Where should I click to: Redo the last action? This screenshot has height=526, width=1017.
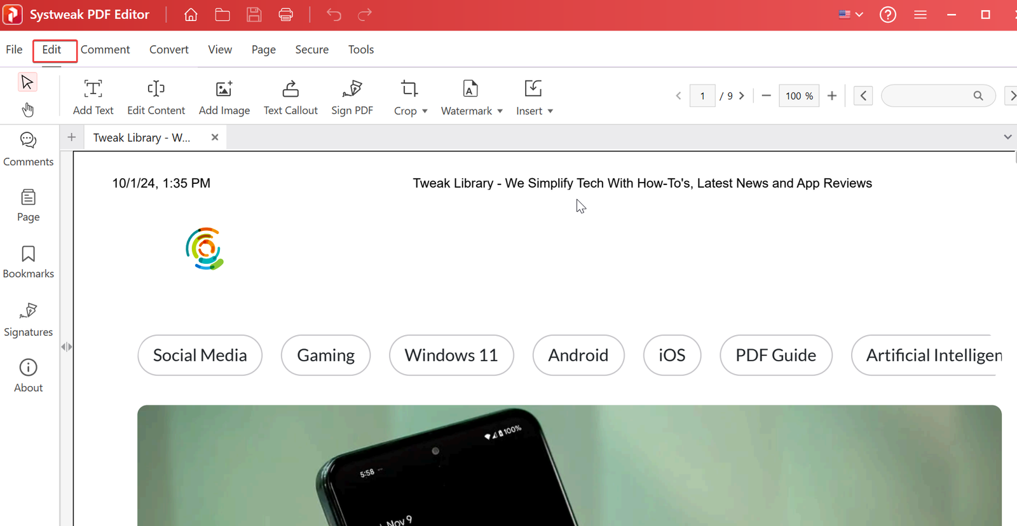(365, 15)
